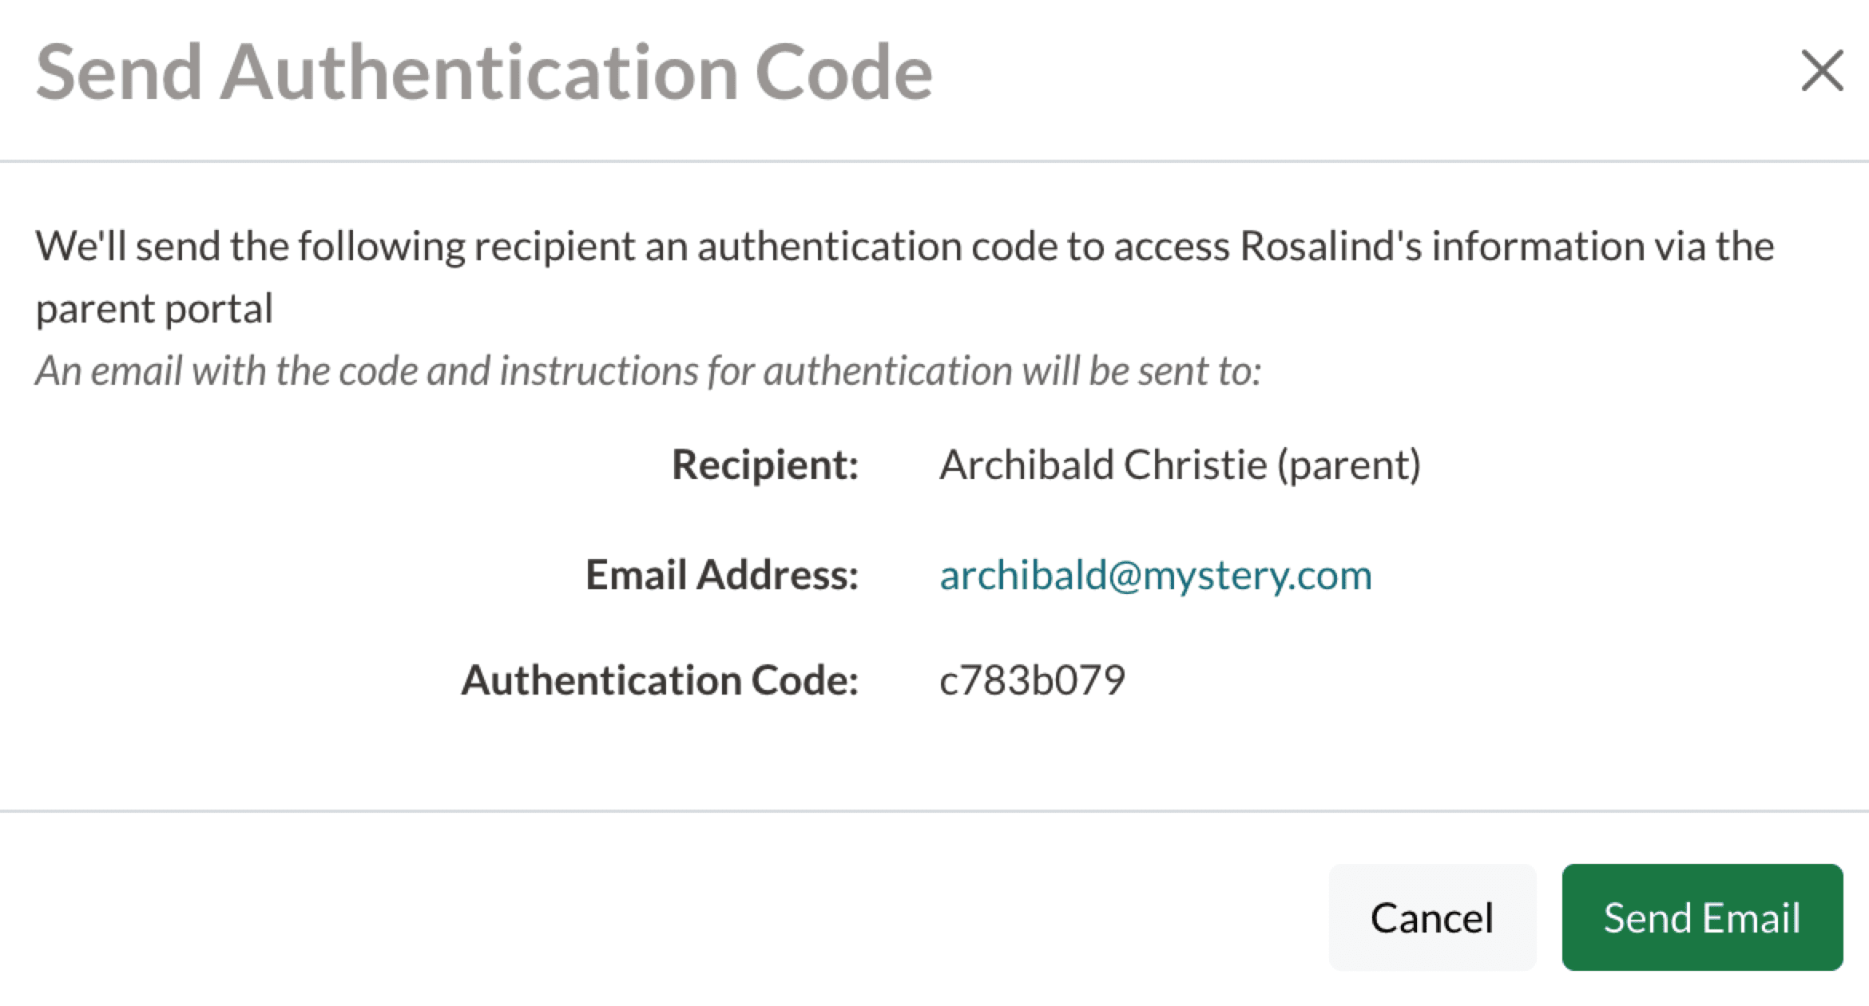
Task: Click the Recipient field label
Action: (764, 465)
